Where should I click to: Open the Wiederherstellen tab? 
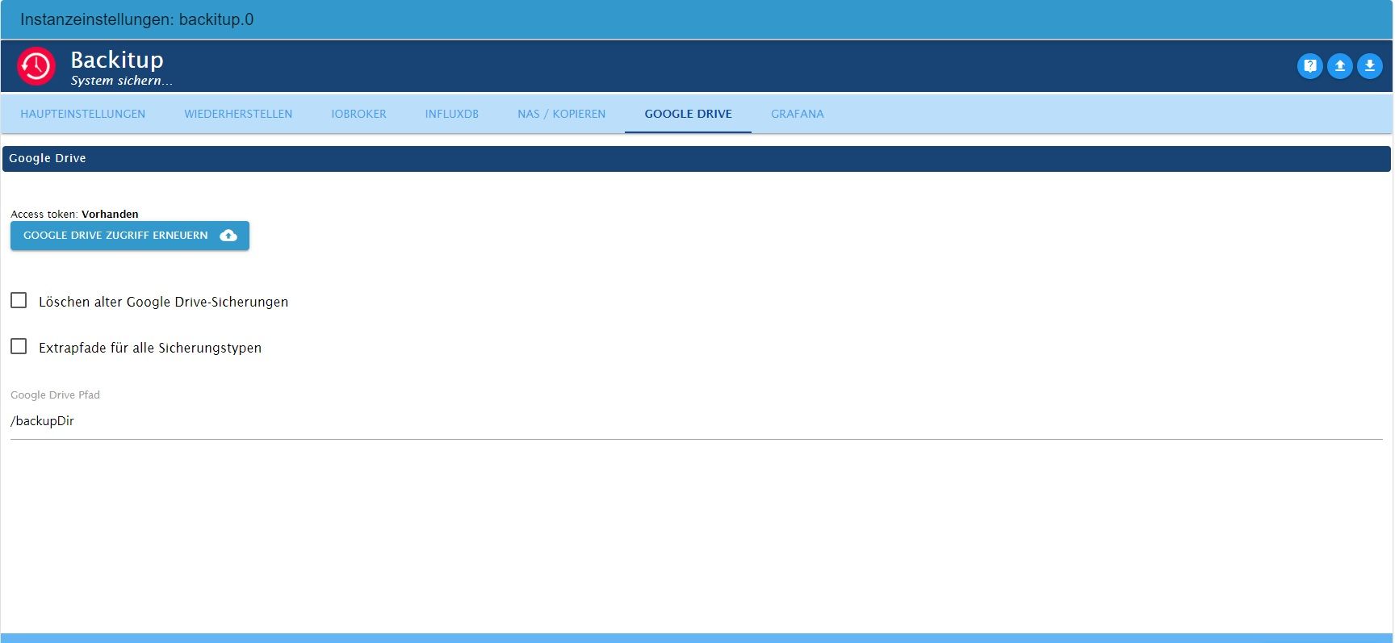[238, 114]
